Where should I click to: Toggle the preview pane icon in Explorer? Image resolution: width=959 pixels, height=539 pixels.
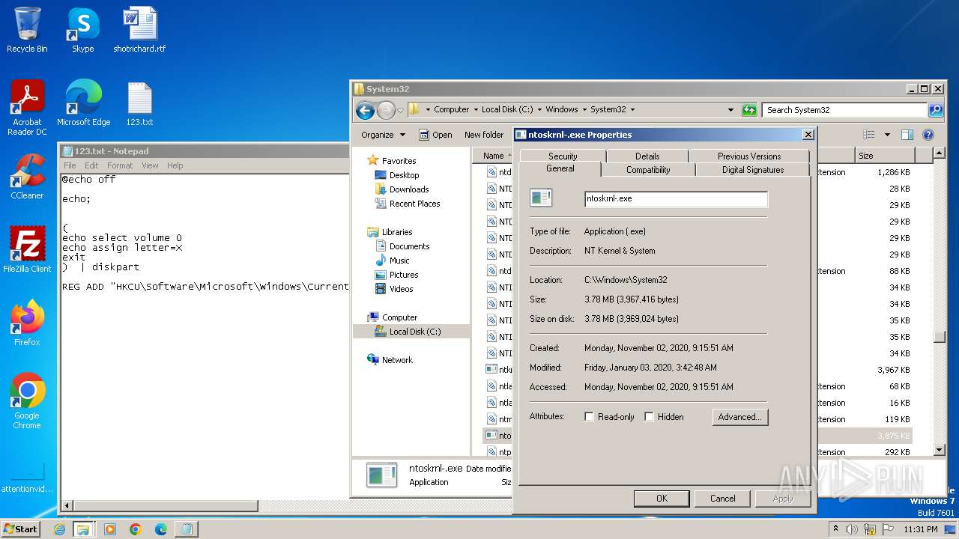[907, 135]
